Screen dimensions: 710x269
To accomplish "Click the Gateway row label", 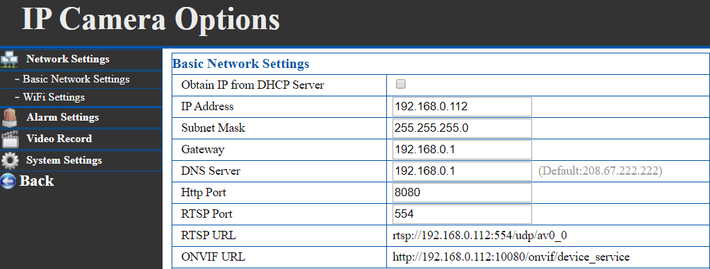I will pyautogui.click(x=202, y=150).
